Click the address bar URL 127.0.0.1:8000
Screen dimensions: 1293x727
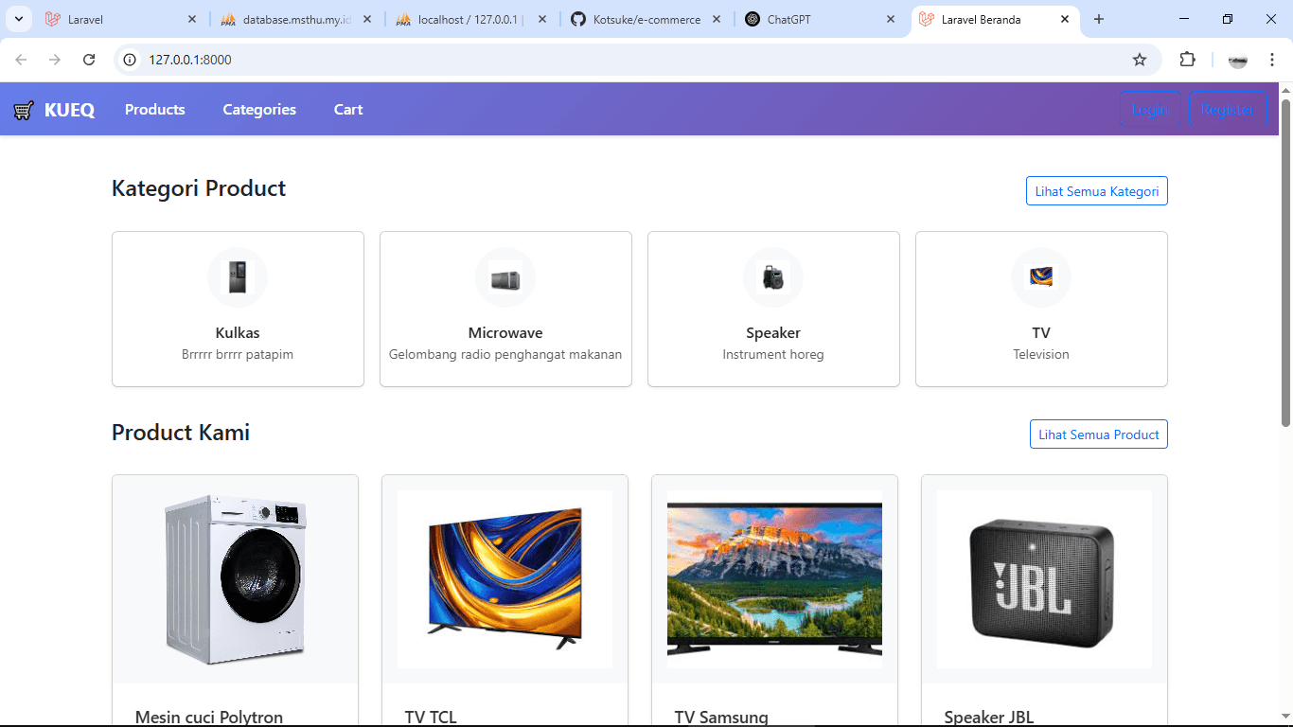190,60
